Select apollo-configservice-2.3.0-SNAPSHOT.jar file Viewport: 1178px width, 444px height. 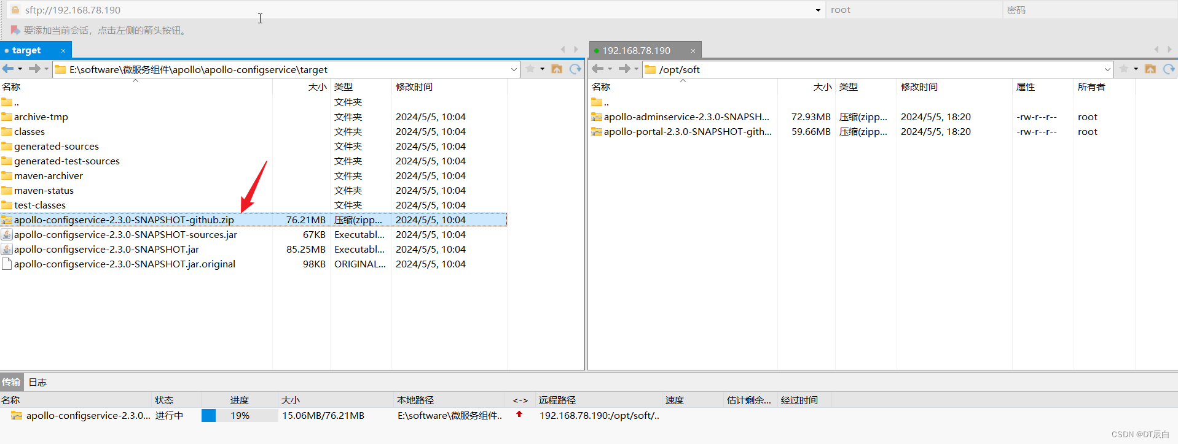(x=253, y=249)
